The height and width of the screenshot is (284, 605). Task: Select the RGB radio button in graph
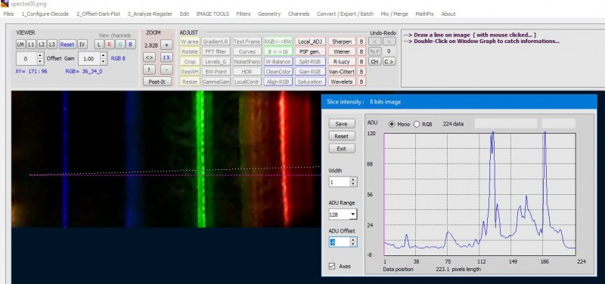(x=417, y=124)
